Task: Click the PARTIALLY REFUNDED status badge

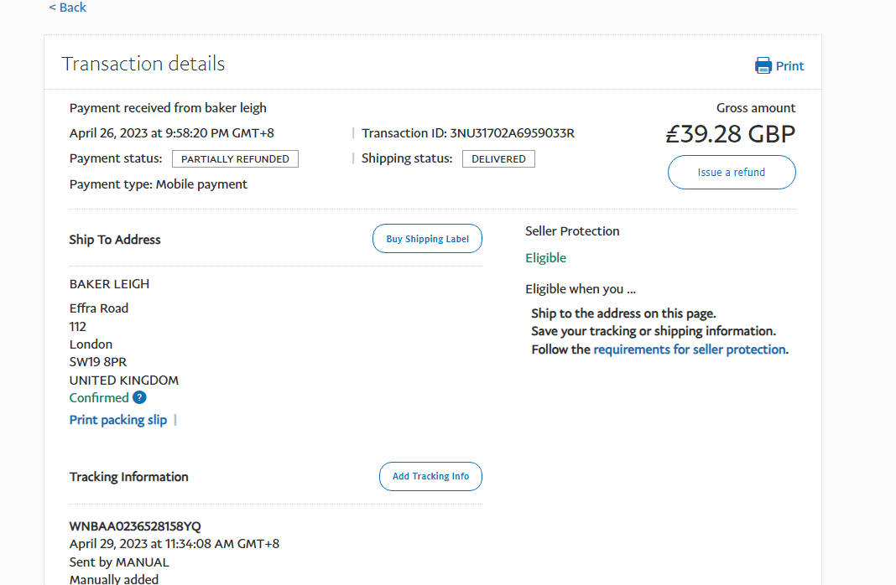Action: pos(235,159)
